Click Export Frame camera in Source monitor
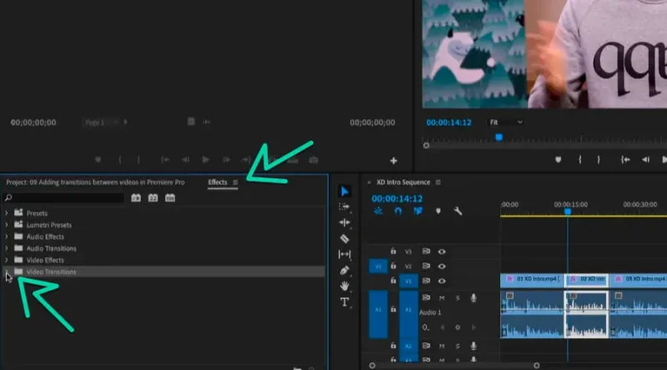This screenshot has width=667, height=370. pos(313,160)
